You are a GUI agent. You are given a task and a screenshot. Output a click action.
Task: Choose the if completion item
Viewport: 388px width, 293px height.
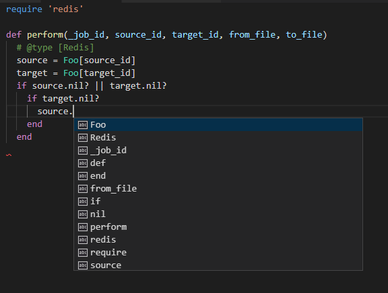click(x=218, y=202)
